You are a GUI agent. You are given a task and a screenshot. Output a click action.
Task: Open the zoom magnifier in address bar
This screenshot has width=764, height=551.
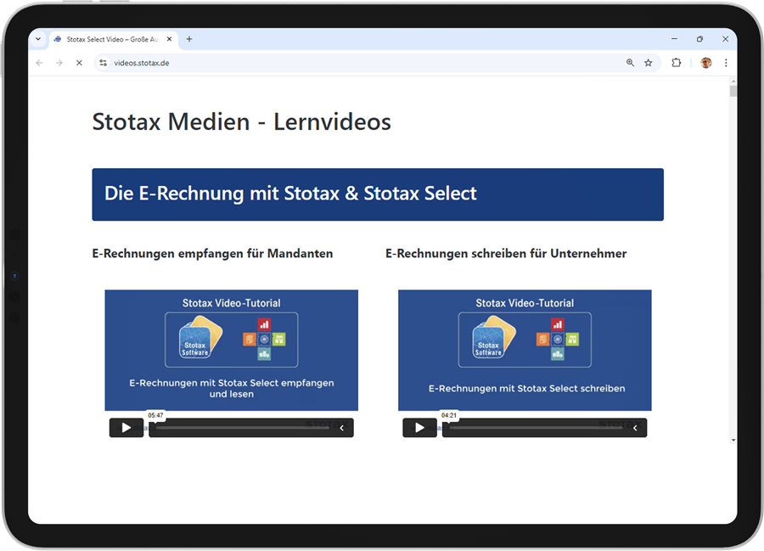click(x=630, y=63)
